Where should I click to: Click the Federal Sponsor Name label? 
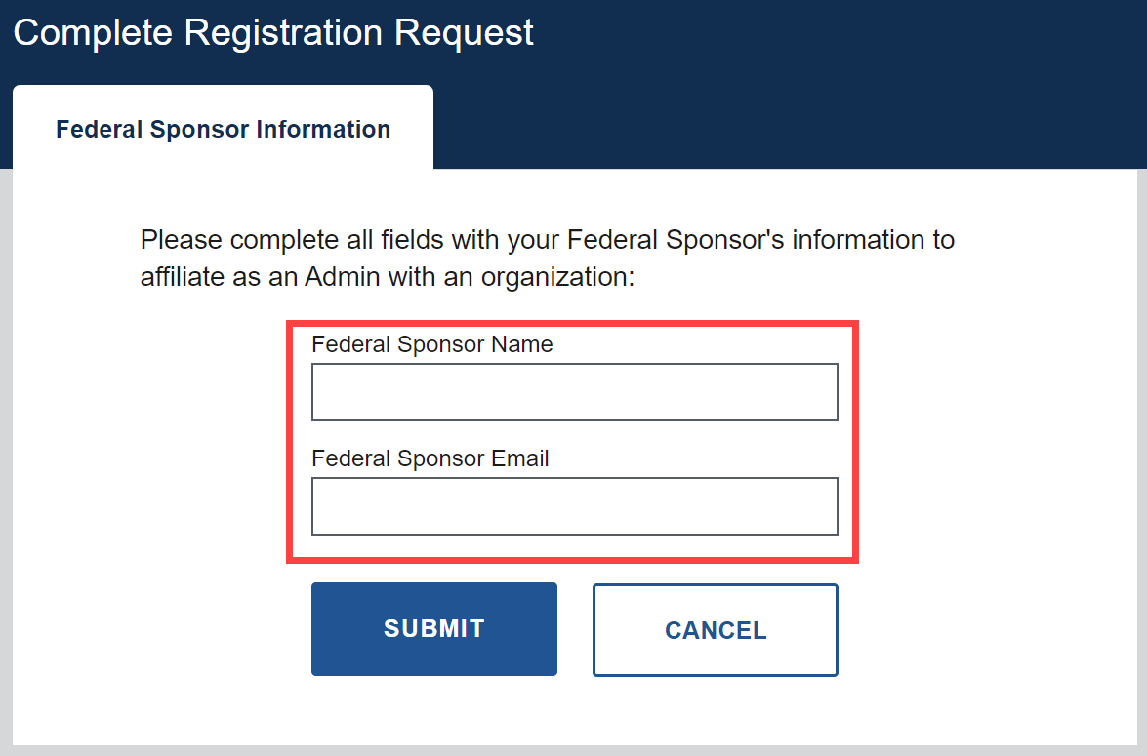(x=431, y=344)
